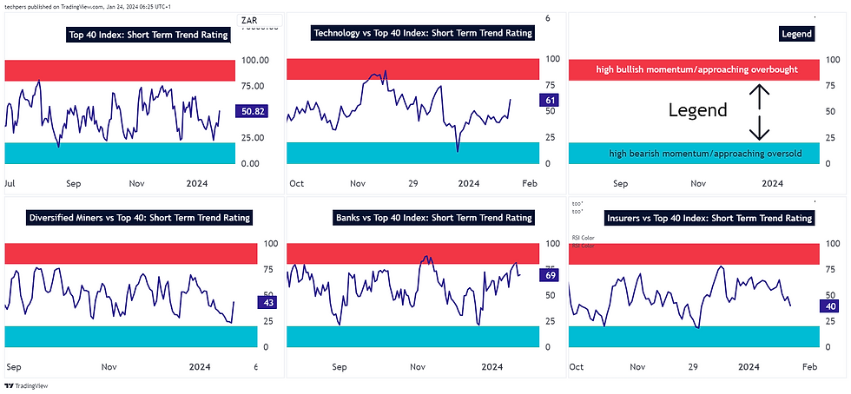Click the Banks vs Top 40 Index title

tap(433, 218)
